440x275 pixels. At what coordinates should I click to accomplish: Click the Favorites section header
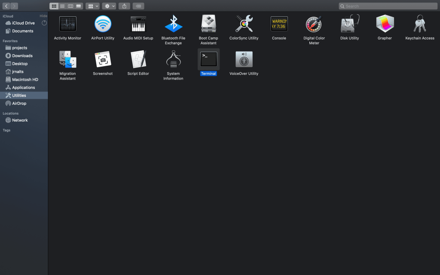(10, 41)
